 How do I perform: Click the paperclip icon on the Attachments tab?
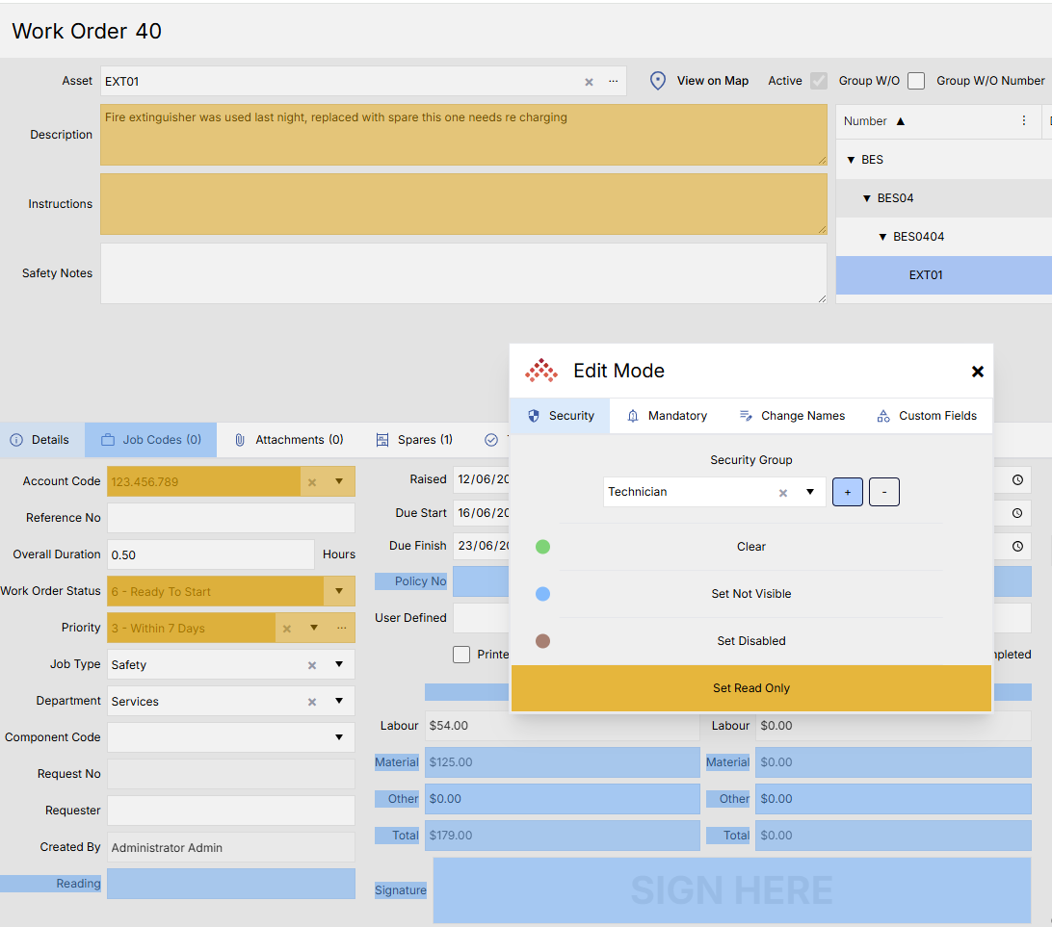[240, 440]
